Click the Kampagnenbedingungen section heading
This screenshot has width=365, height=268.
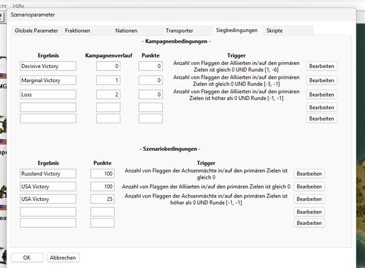176,41
